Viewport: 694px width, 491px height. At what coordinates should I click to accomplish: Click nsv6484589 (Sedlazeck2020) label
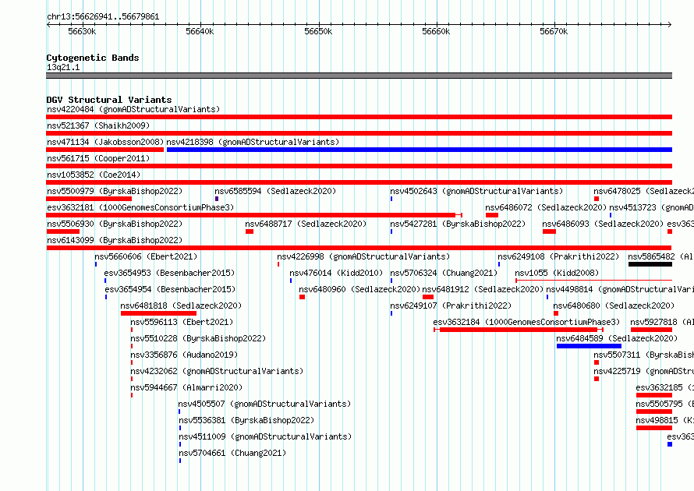pyautogui.click(x=617, y=338)
